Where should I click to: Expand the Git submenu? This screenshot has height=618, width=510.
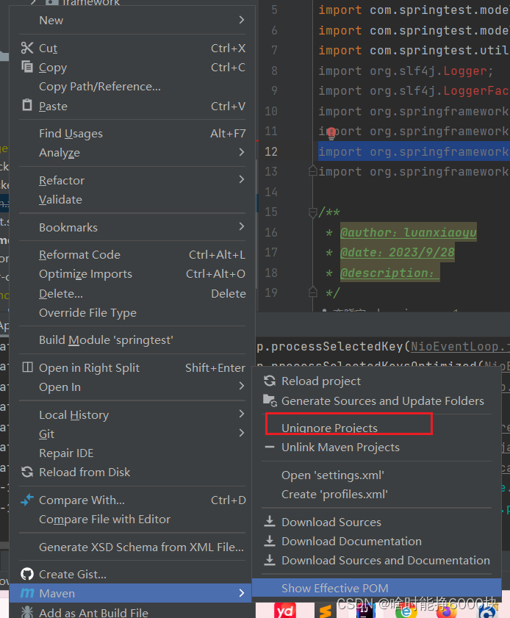pos(242,433)
